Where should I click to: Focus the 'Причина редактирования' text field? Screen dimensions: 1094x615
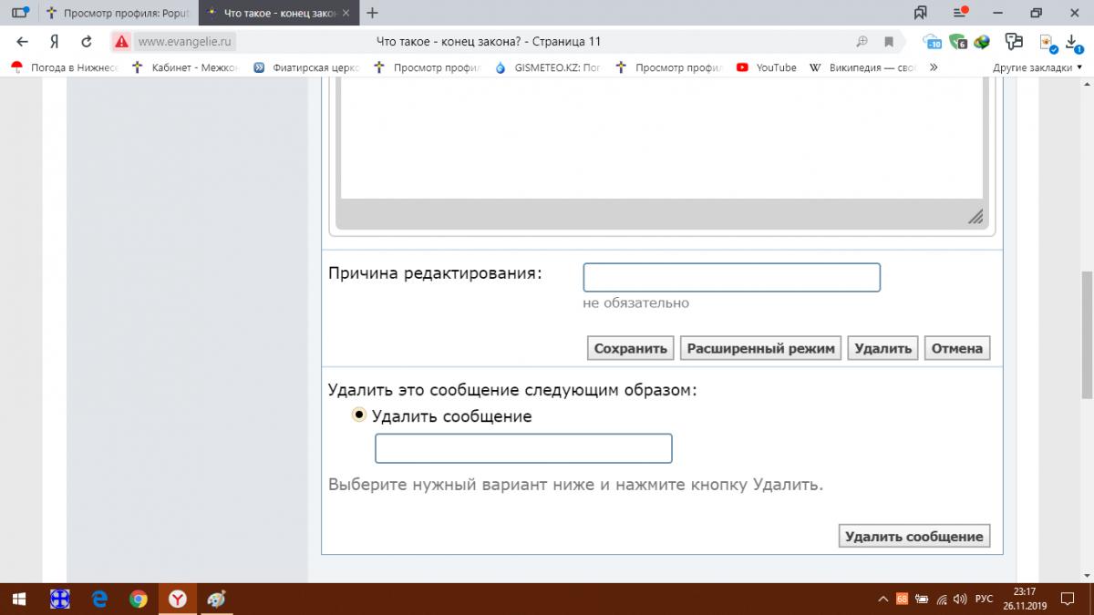tap(731, 277)
